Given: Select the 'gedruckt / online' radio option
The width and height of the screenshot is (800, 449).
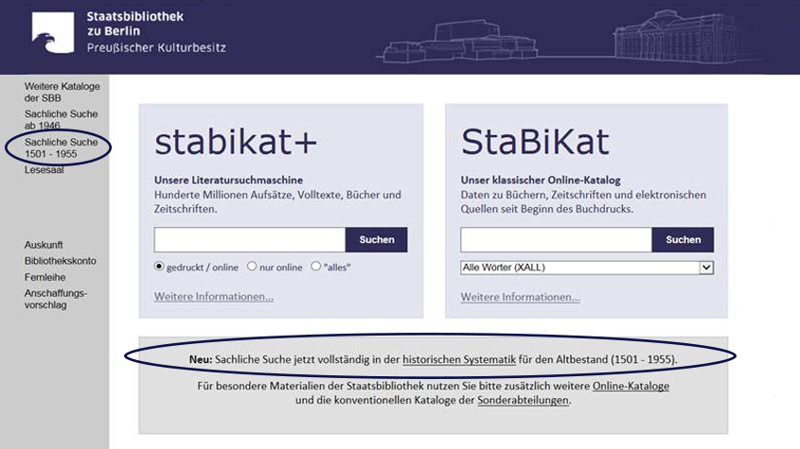Looking at the screenshot, I should [159, 267].
